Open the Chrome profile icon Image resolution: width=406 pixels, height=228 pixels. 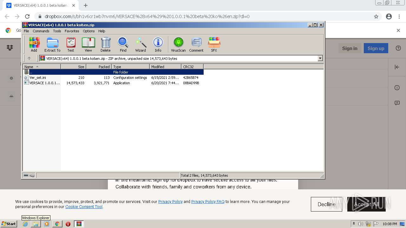[x=389, y=16]
